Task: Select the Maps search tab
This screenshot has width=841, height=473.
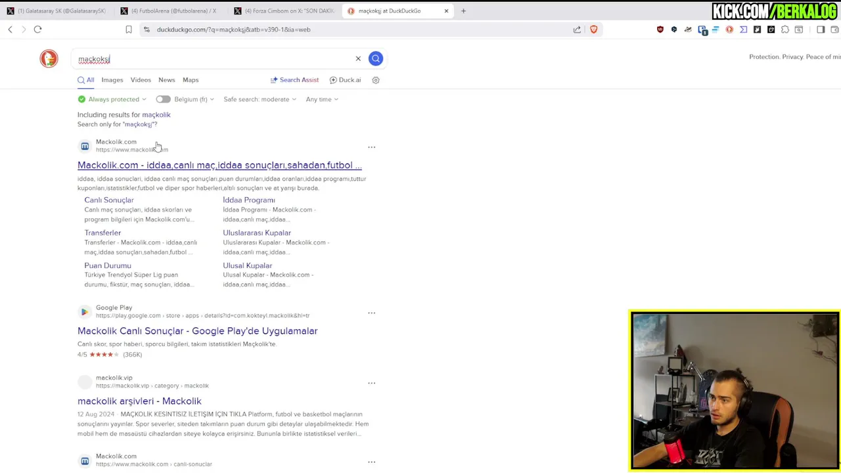Action: point(191,80)
